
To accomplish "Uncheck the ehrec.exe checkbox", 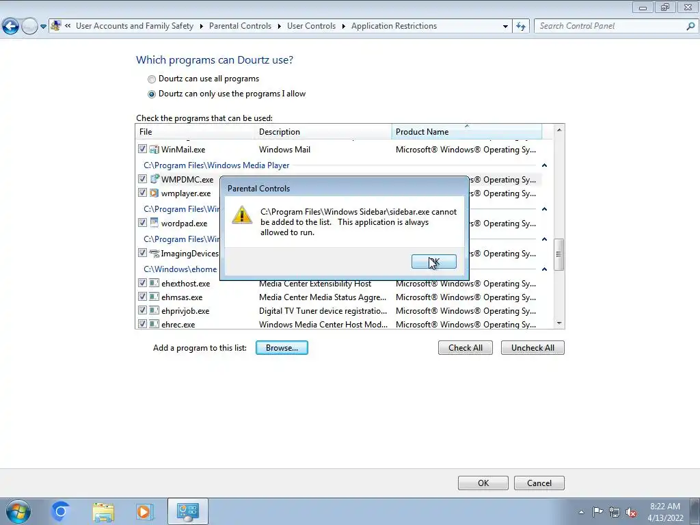I will click(142, 323).
